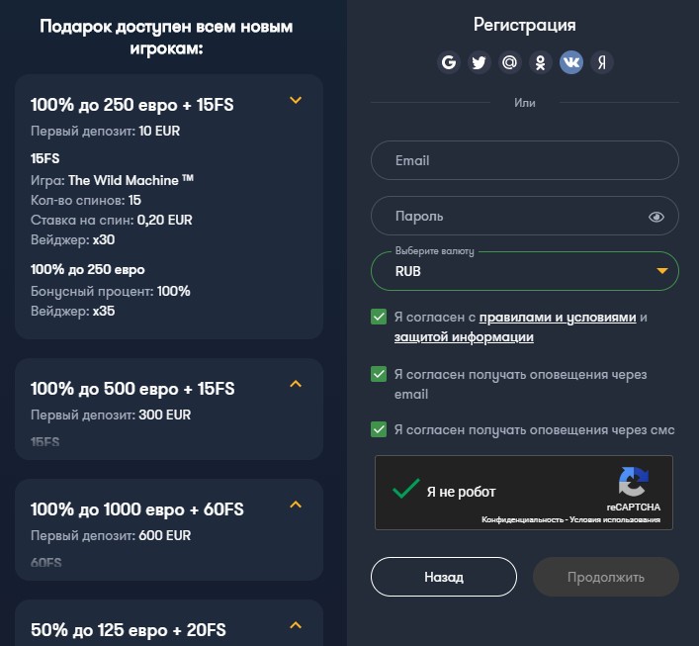The height and width of the screenshot is (646, 699).
Task: Click the reCAPTCHA logo
Action: (x=633, y=483)
